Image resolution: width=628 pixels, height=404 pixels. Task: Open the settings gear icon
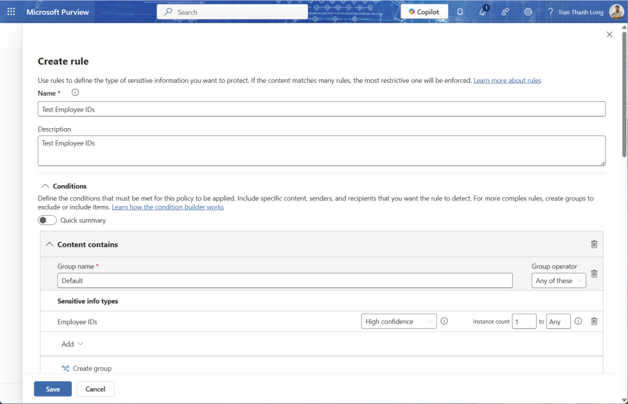(528, 12)
